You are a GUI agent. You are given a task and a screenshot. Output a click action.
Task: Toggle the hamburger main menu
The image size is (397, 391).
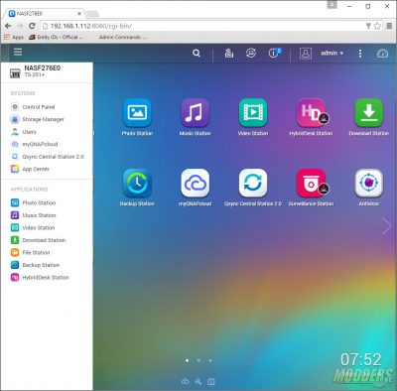[x=18, y=52]
